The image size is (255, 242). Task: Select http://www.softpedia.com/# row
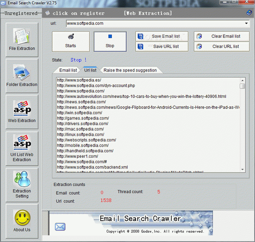point(148,162)
